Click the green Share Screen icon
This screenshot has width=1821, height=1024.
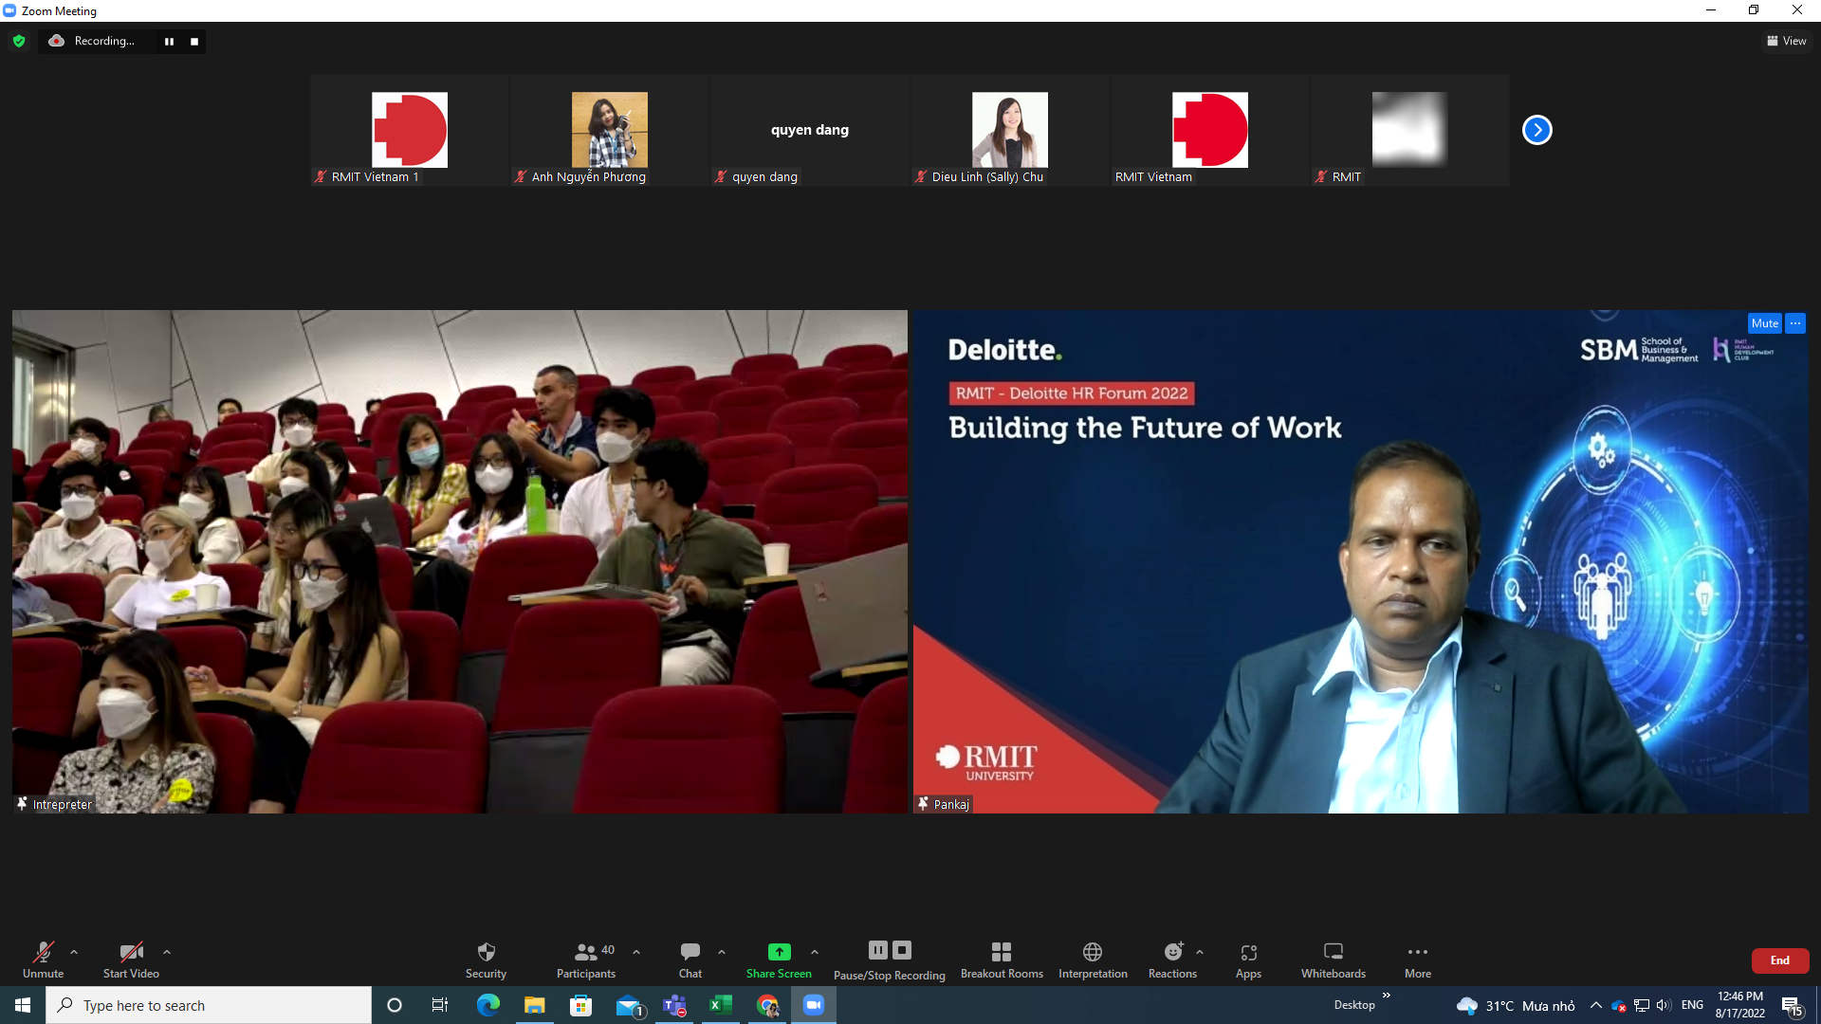tap(779, 951)
